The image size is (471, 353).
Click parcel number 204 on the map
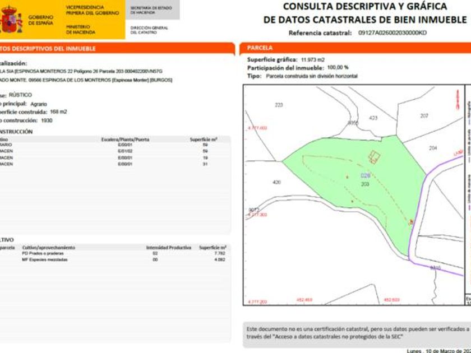pyautogui.click(x=433, y=148)
